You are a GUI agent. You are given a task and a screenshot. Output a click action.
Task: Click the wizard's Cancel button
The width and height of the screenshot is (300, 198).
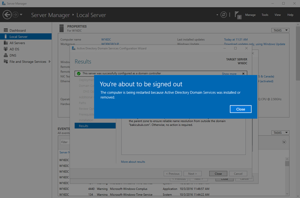[x=238, y=173]
